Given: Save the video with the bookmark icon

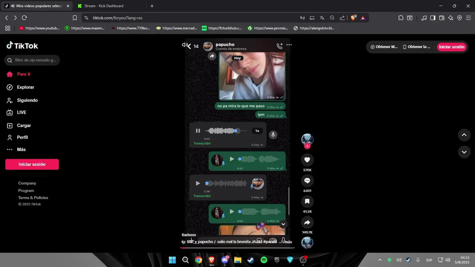Looking at the screenshot, I should [307, 201].
